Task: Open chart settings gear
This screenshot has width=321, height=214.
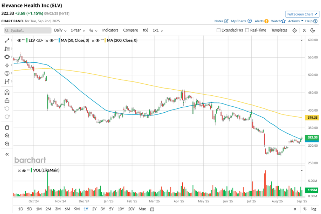Action: (x=294, y=30)
